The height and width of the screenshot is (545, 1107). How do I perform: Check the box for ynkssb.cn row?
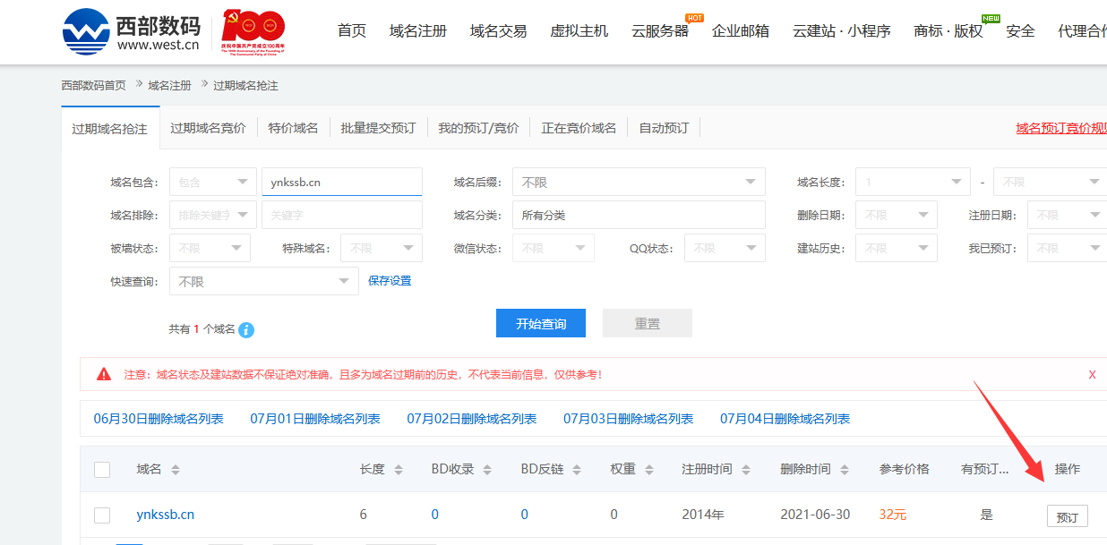[102, 515]
